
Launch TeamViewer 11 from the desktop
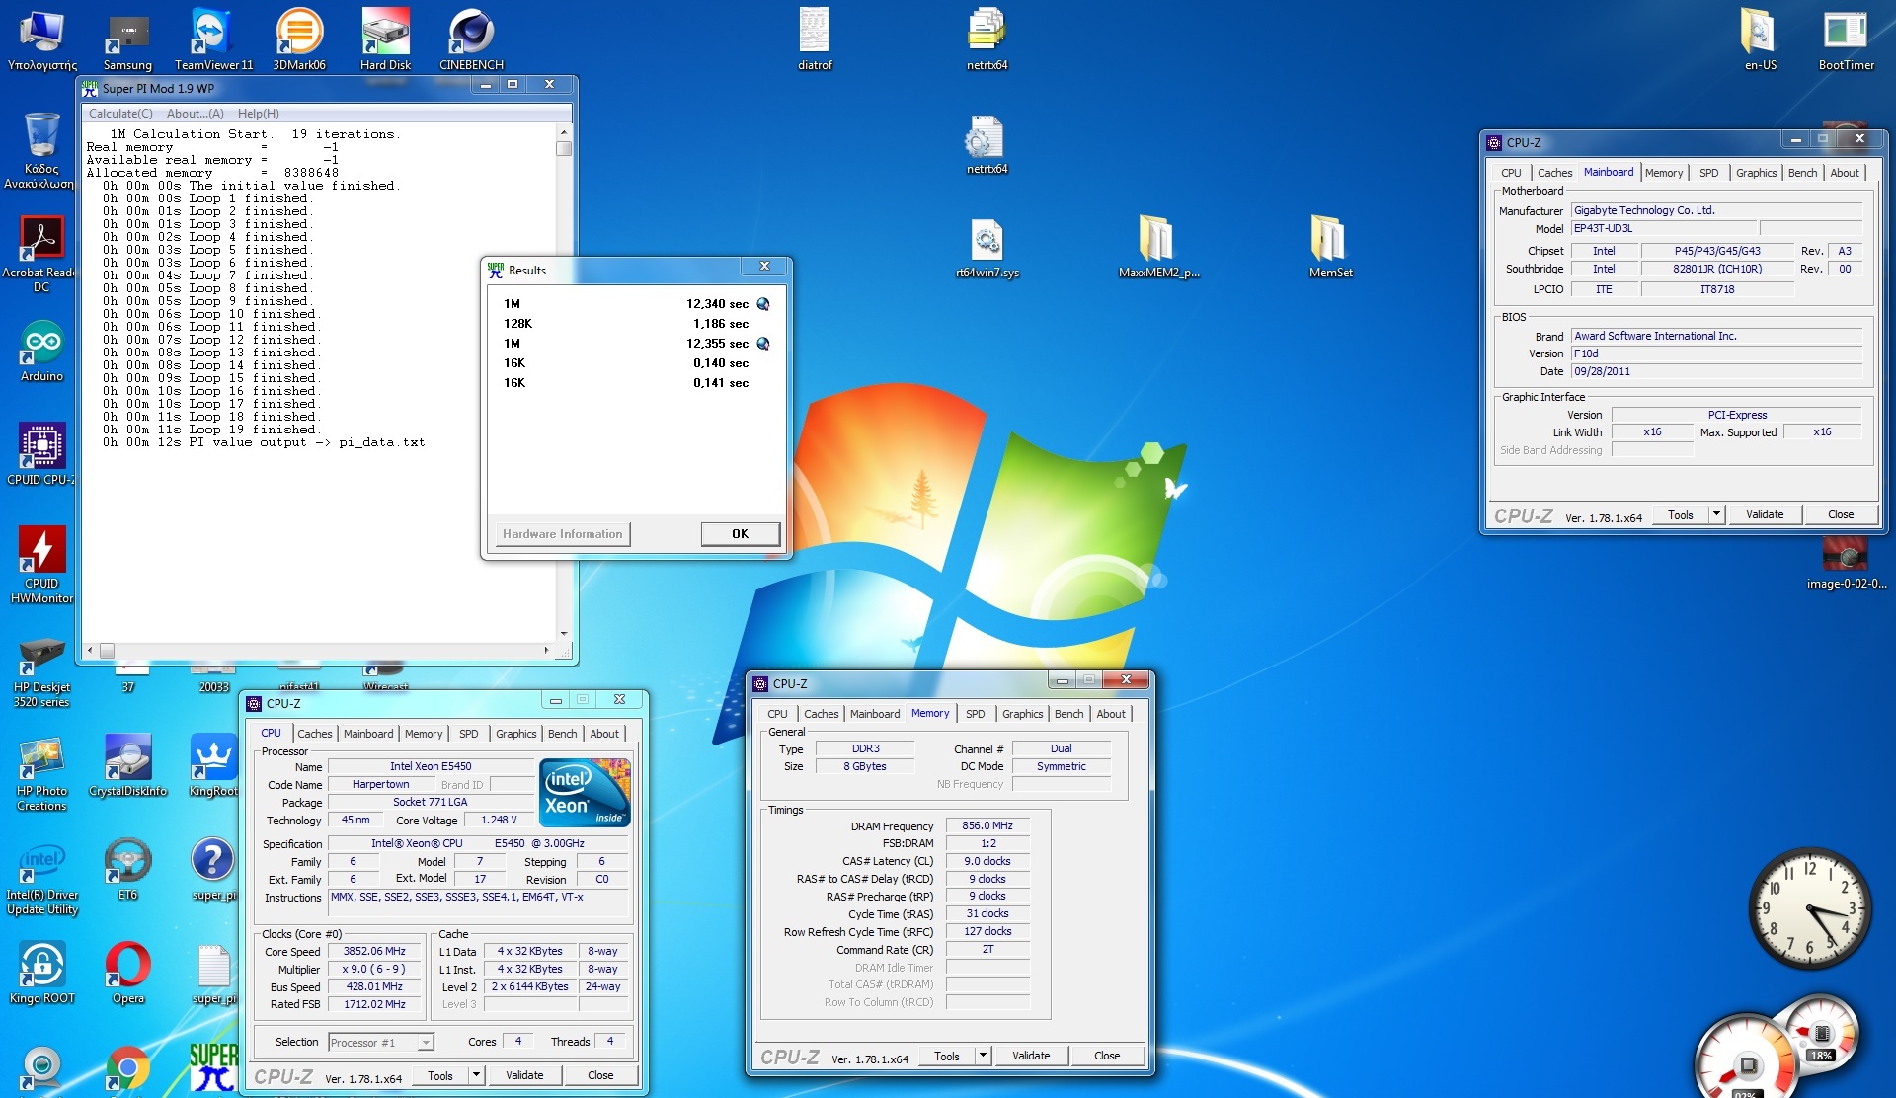(213, 39)
